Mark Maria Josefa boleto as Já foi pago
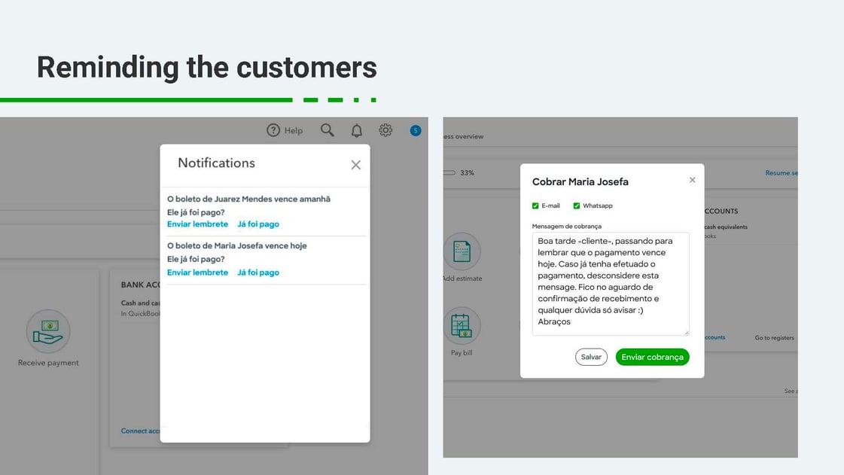 pyautogui.click(x=258, y=273)
